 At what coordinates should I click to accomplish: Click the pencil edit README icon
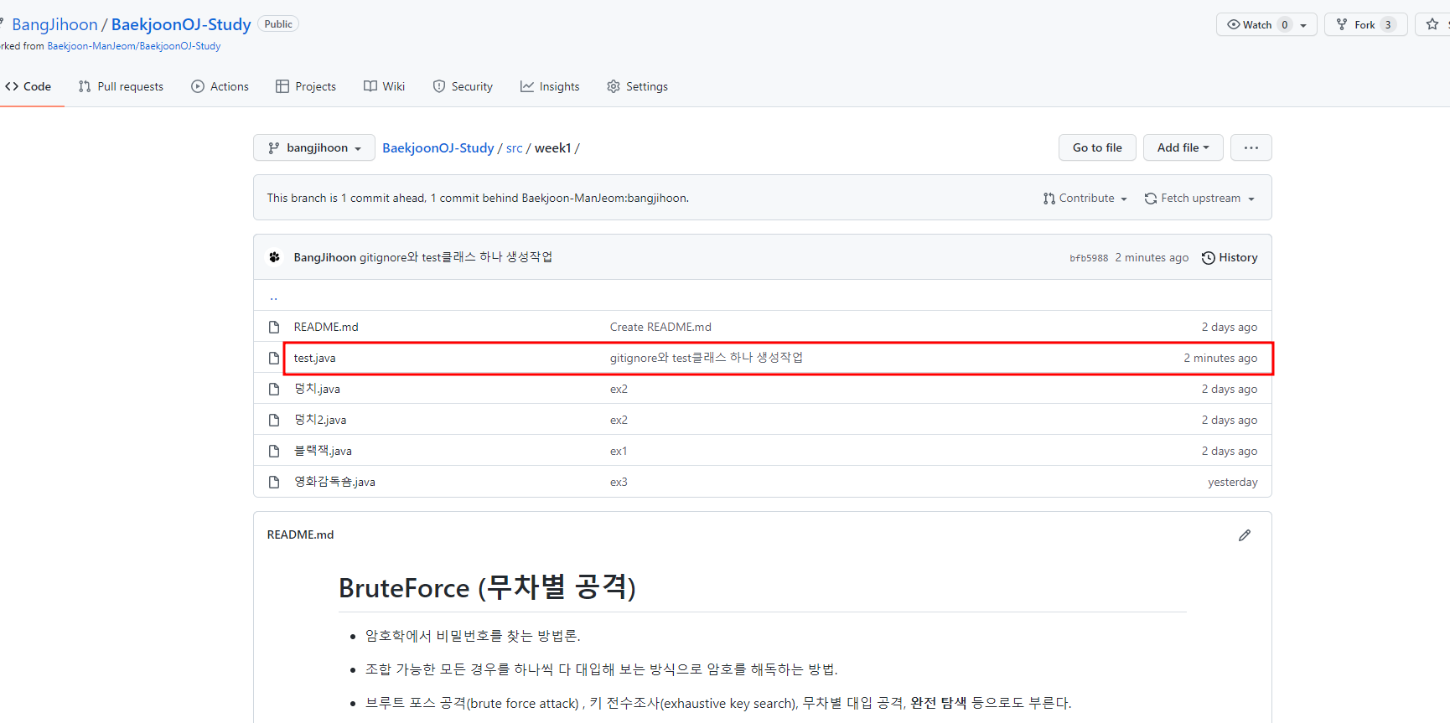coord(1245,535)
